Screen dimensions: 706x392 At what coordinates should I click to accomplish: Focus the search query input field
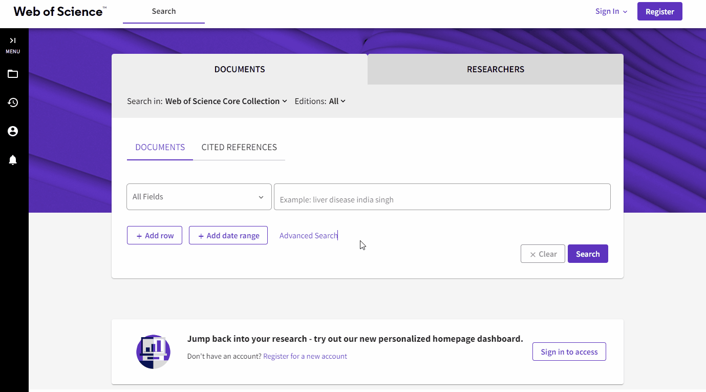coord(442,197)
